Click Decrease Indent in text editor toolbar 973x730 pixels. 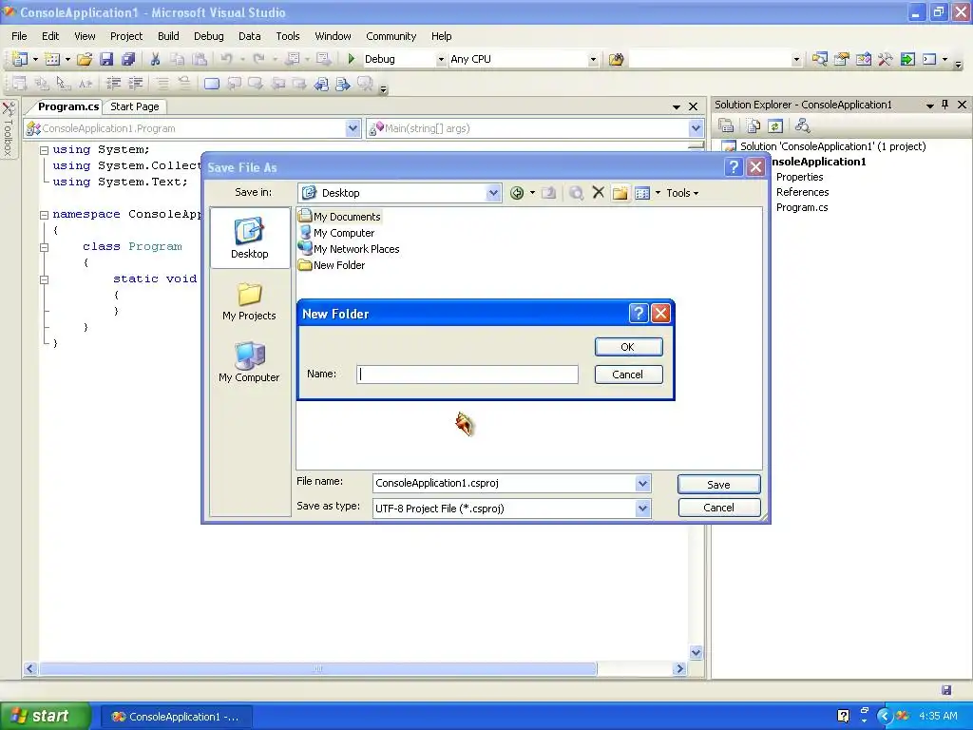coord(114,84)
